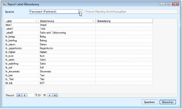
Task: Select the lb_betrfwg cell
Action: 22,41
